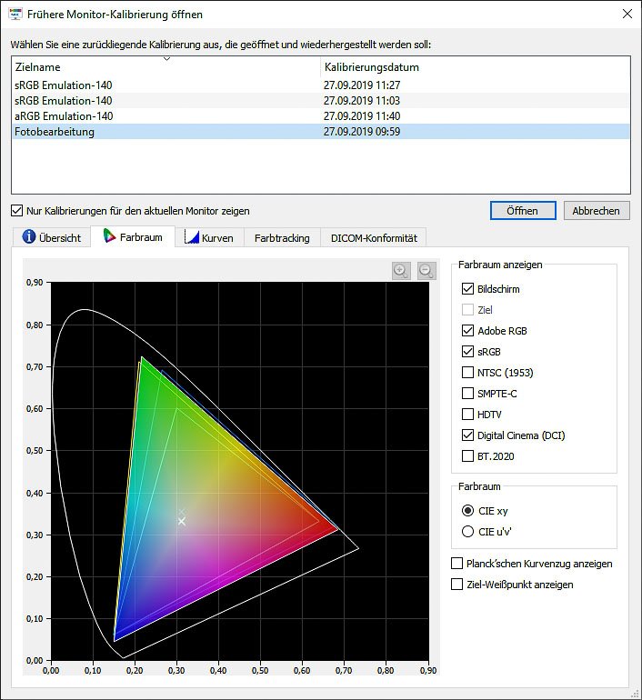This screenshot has height=700, width=642.
Task: Close the Frühere Monitor-Kalibrierung dialog
Action: pyautogui.click(x=627, y=14)
